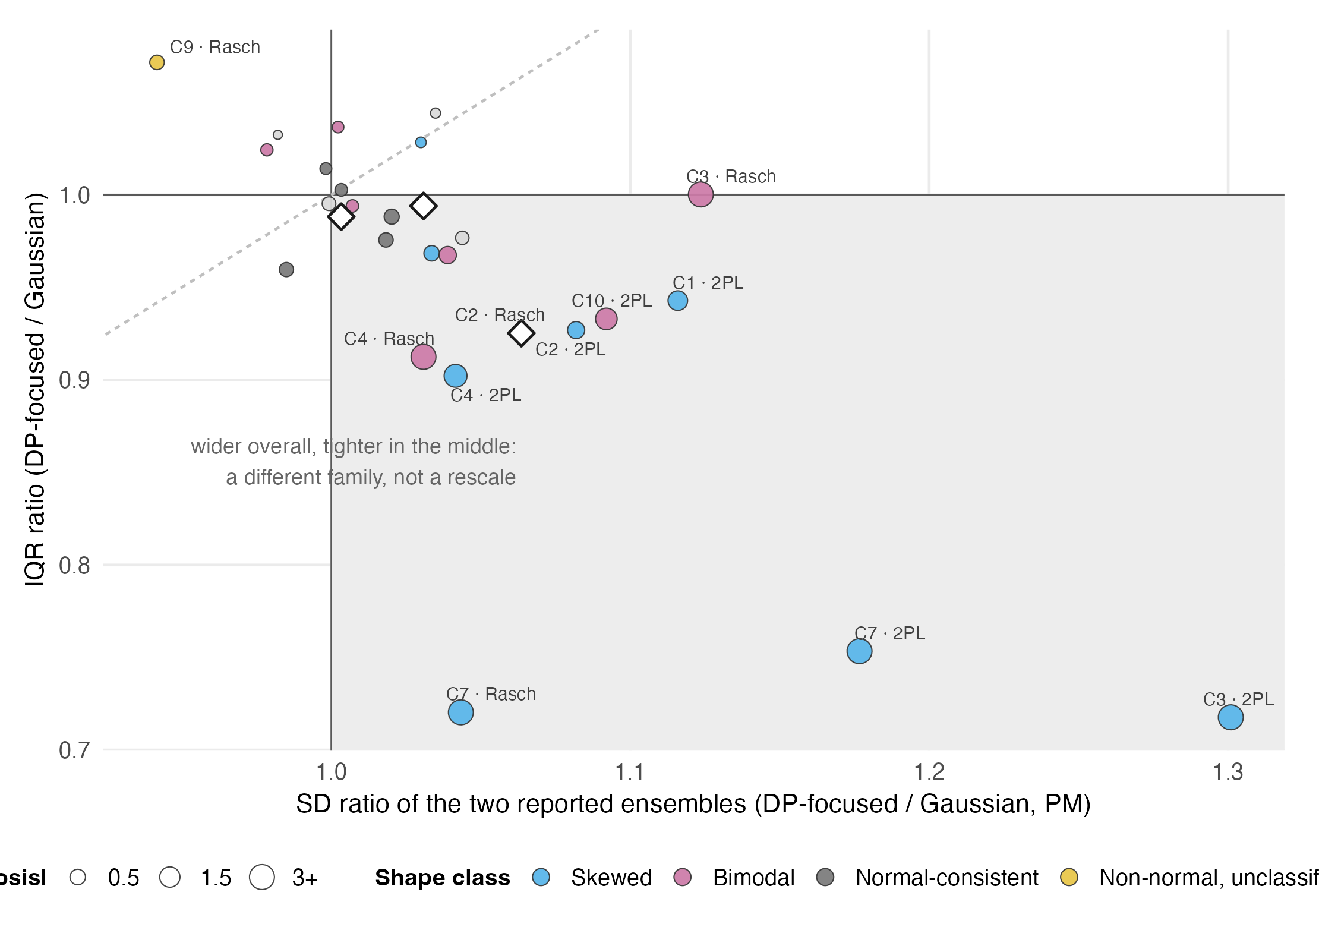Click the Skewed blue legend swatch
The width and height of the screenshot is (1319, 927).
541,877
